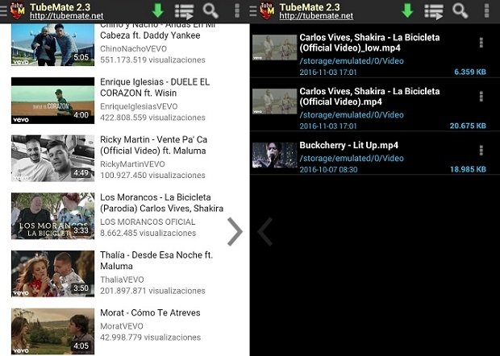500x356 pixels.
Task: Tap green download arrow in left panel
Action: tap(157, 10)
